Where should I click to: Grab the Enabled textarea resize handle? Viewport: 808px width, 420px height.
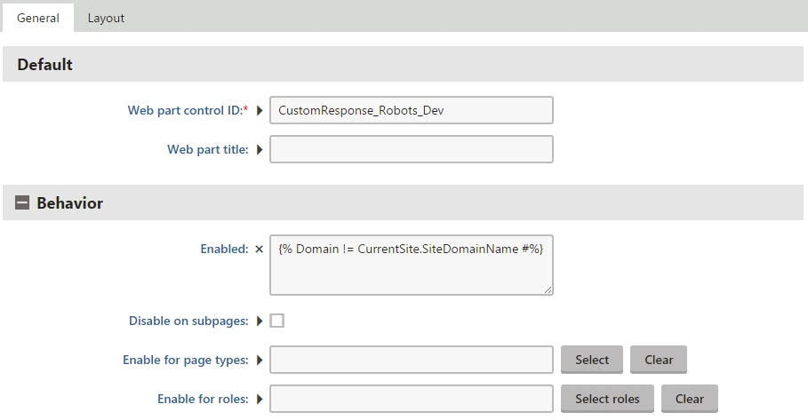coord(548,289)
